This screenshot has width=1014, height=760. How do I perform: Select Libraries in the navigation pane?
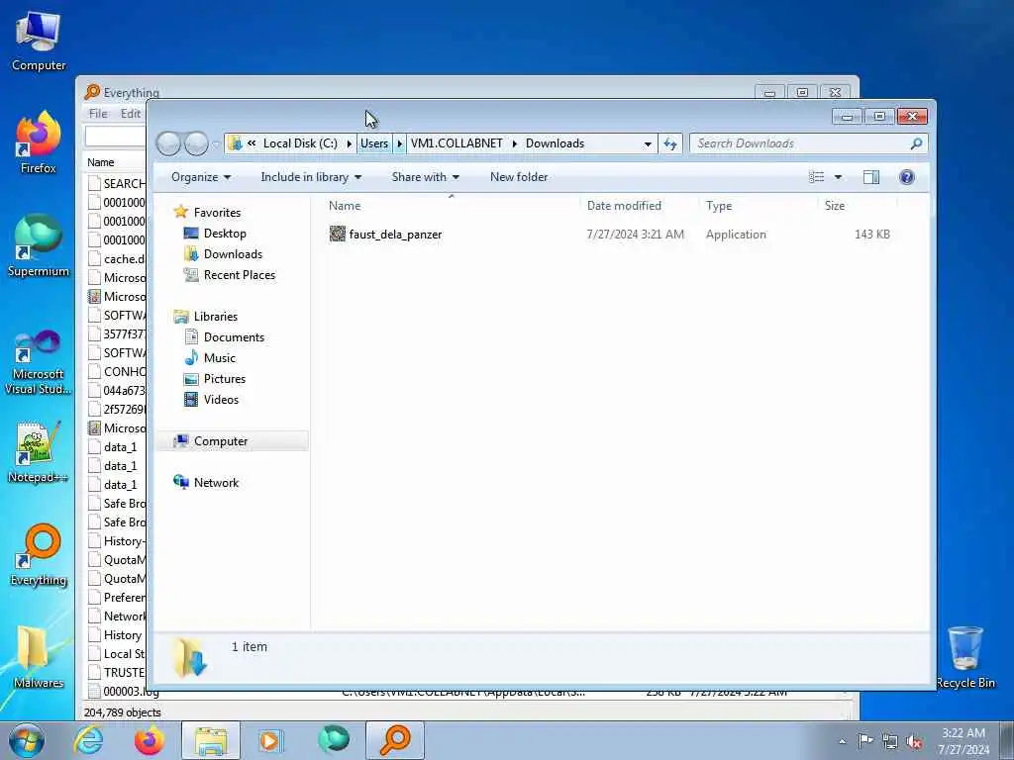206,316
